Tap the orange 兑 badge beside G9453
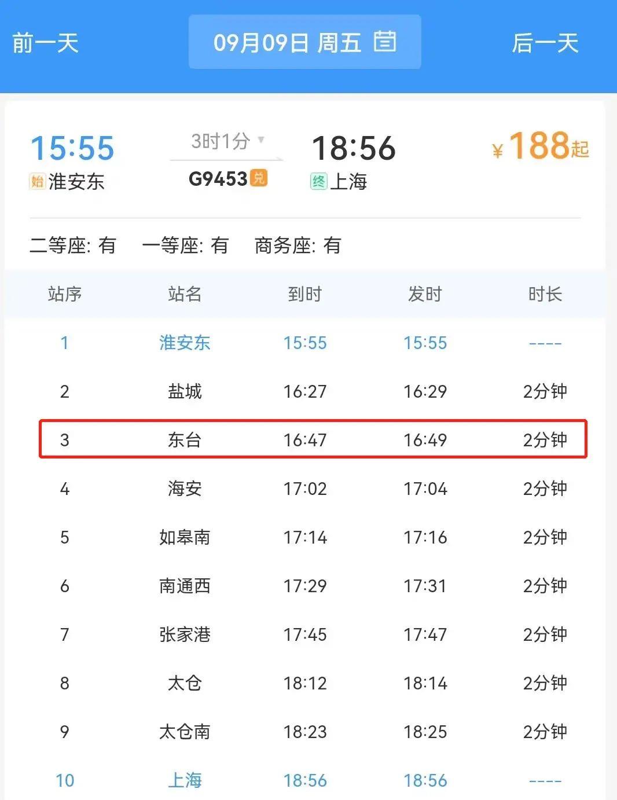The width and height of the screenshot is (617, 800). [x=259, y=178]
